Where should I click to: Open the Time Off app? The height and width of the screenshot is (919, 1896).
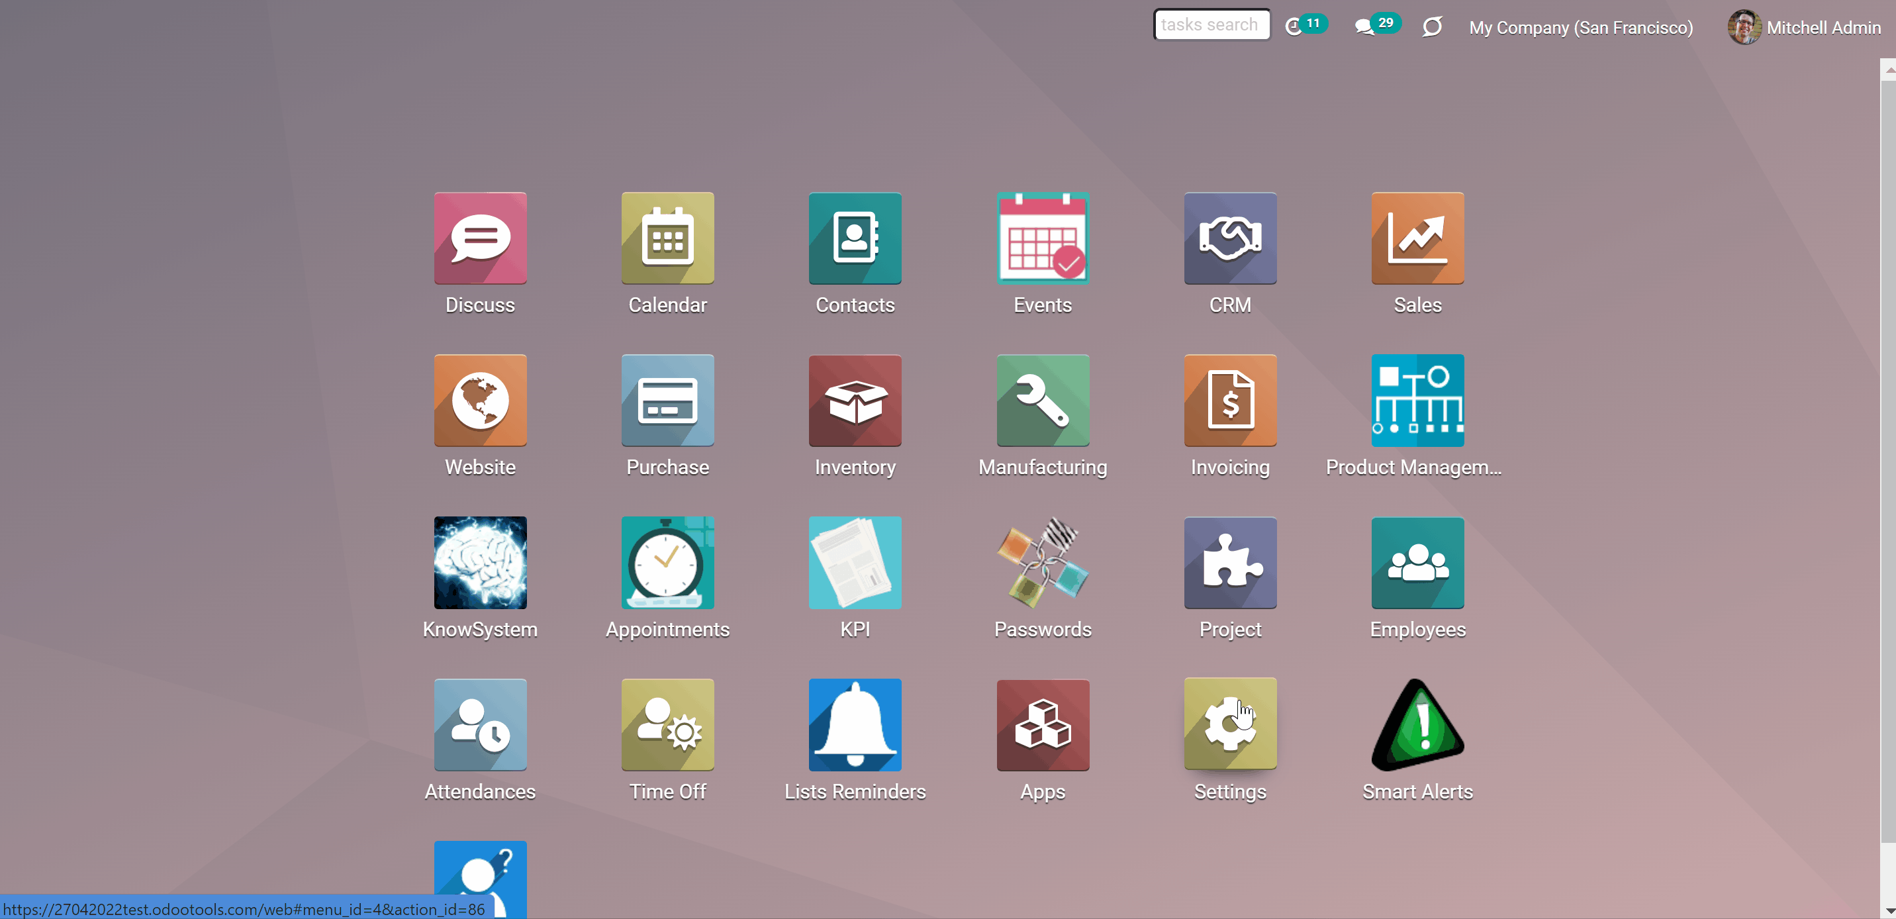[667, 724]
